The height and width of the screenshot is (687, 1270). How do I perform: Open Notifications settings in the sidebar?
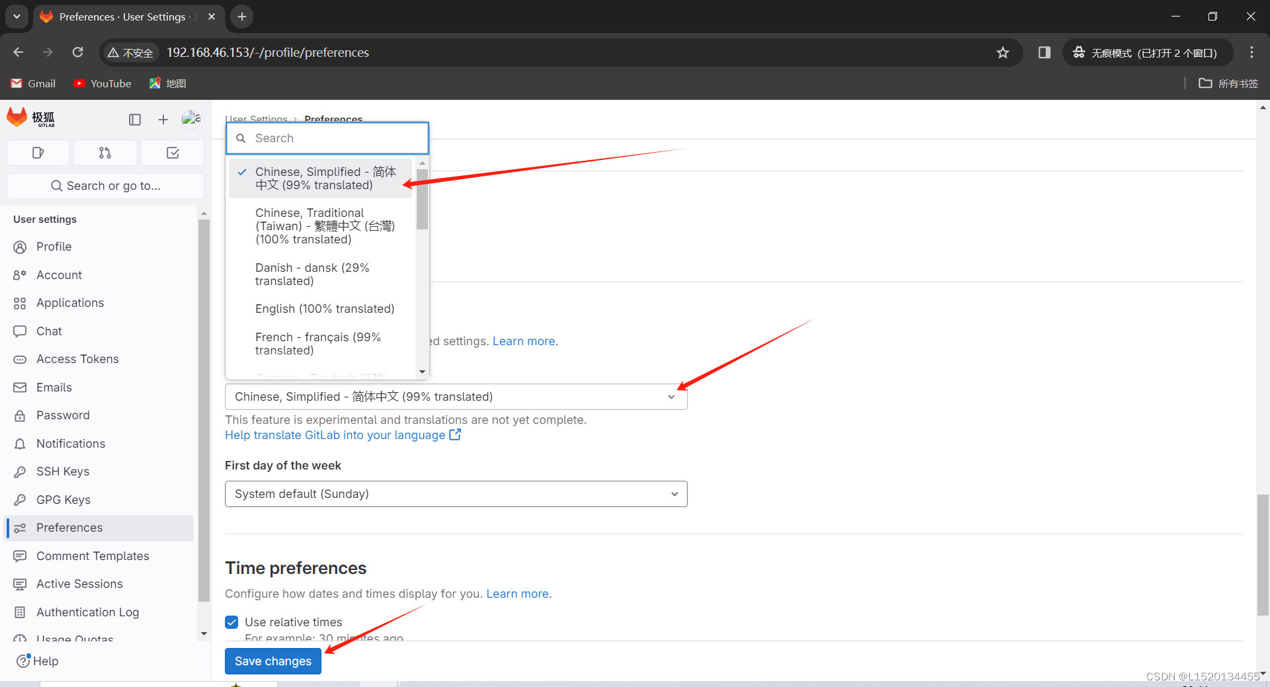(70, 443)
